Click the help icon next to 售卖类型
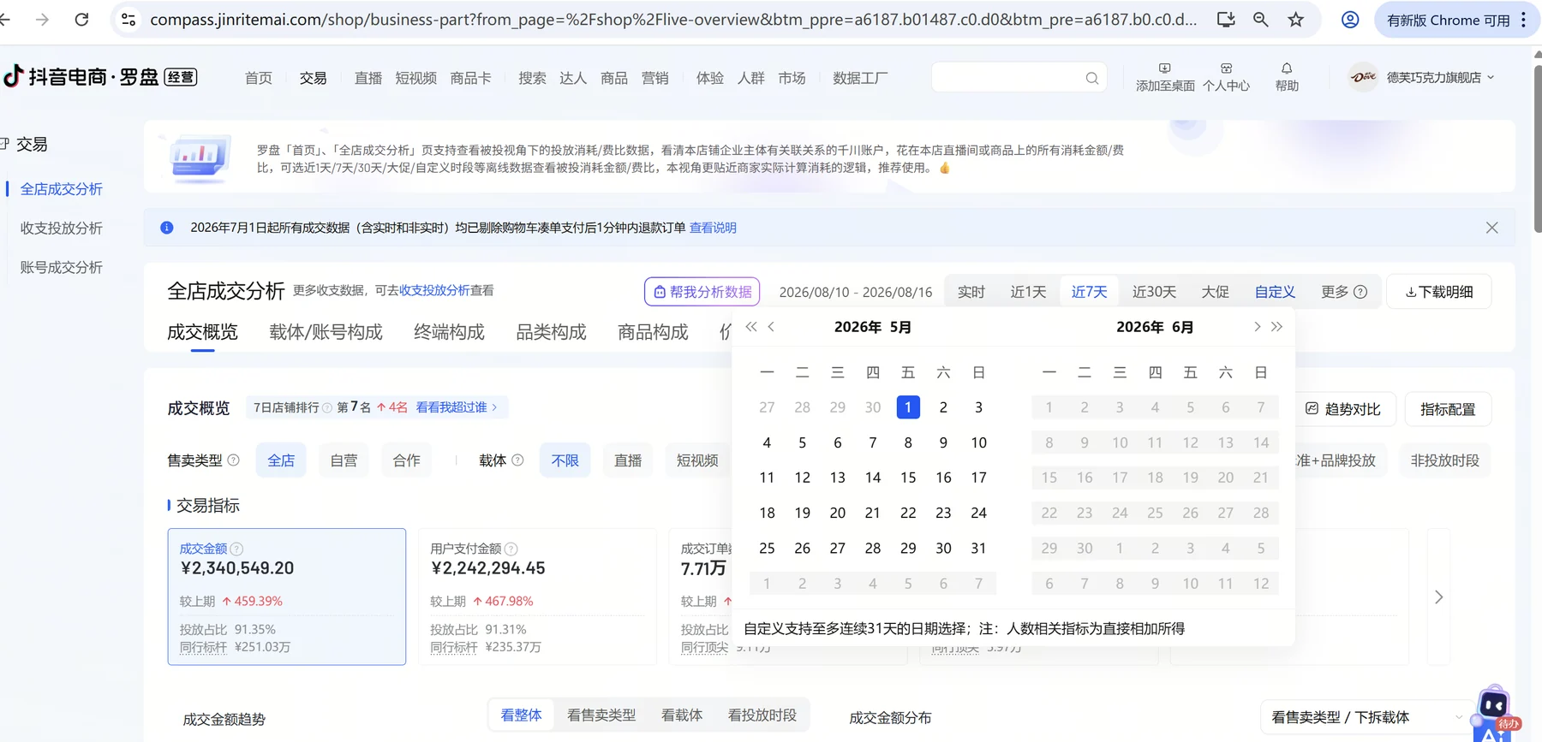This screenshot has height=742, width=1542. [233, 460]
